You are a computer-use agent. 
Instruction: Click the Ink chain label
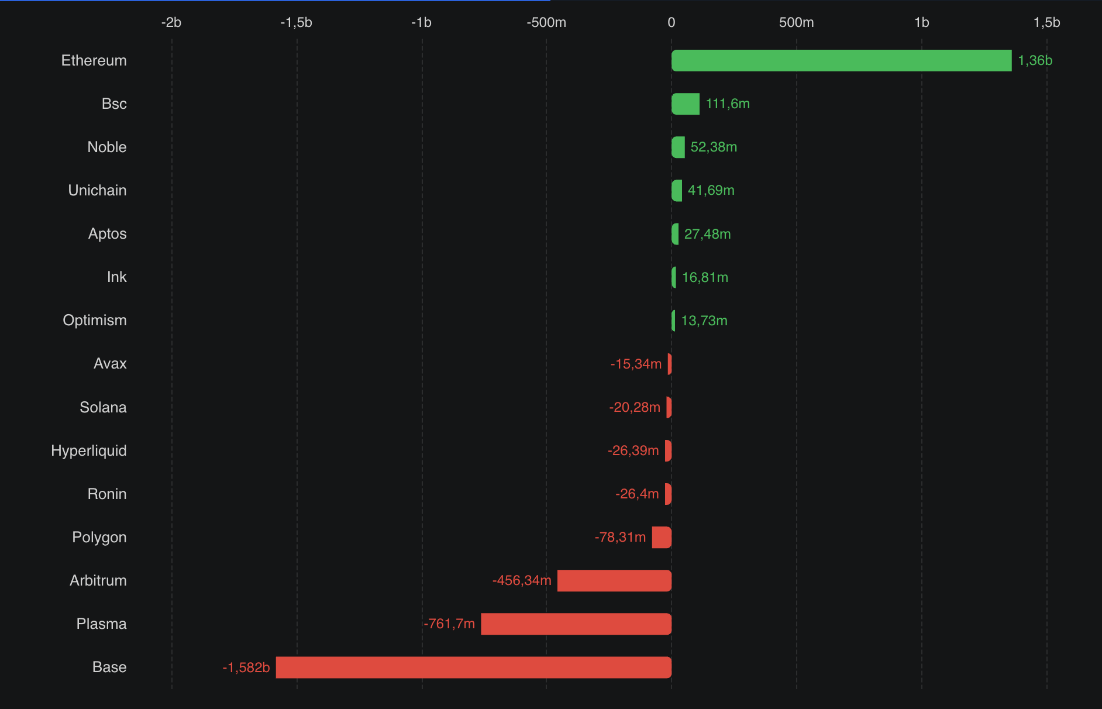pos(116,277)
